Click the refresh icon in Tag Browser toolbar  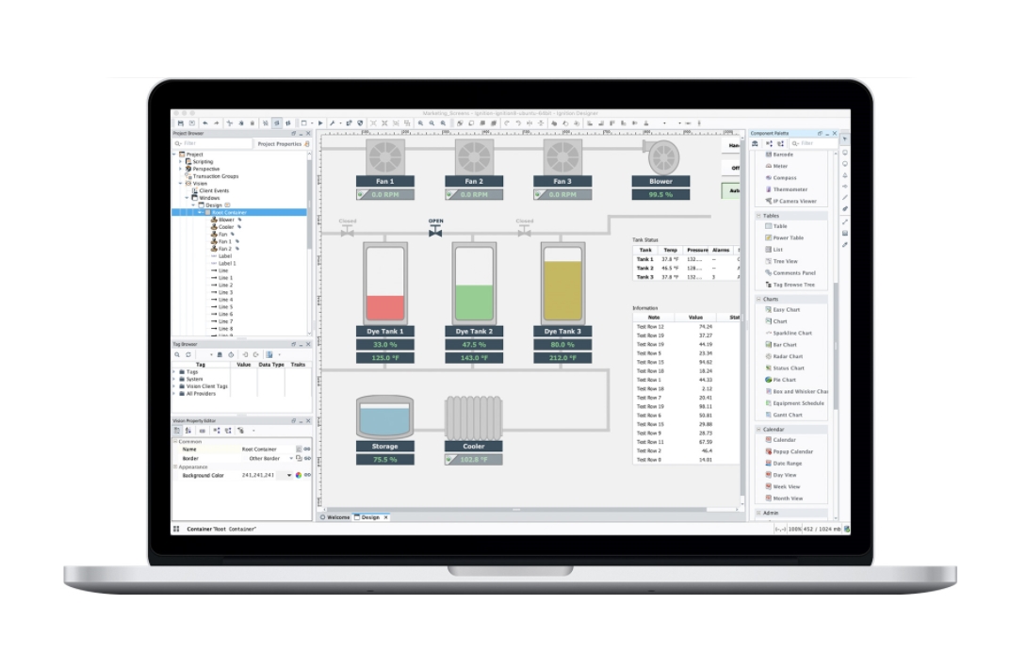pos(187,354)
